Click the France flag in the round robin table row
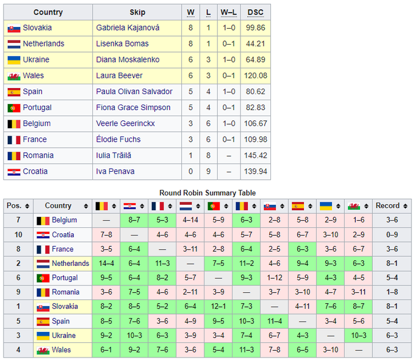Viewport: 415px width, 360px height. click(x=43, y=249)
